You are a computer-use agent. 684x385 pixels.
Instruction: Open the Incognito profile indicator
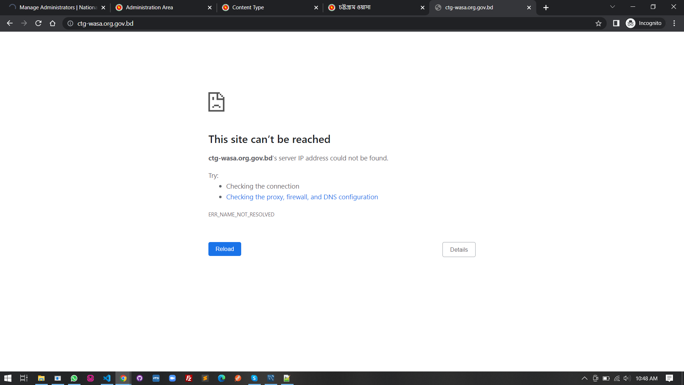tap(645, 23)
